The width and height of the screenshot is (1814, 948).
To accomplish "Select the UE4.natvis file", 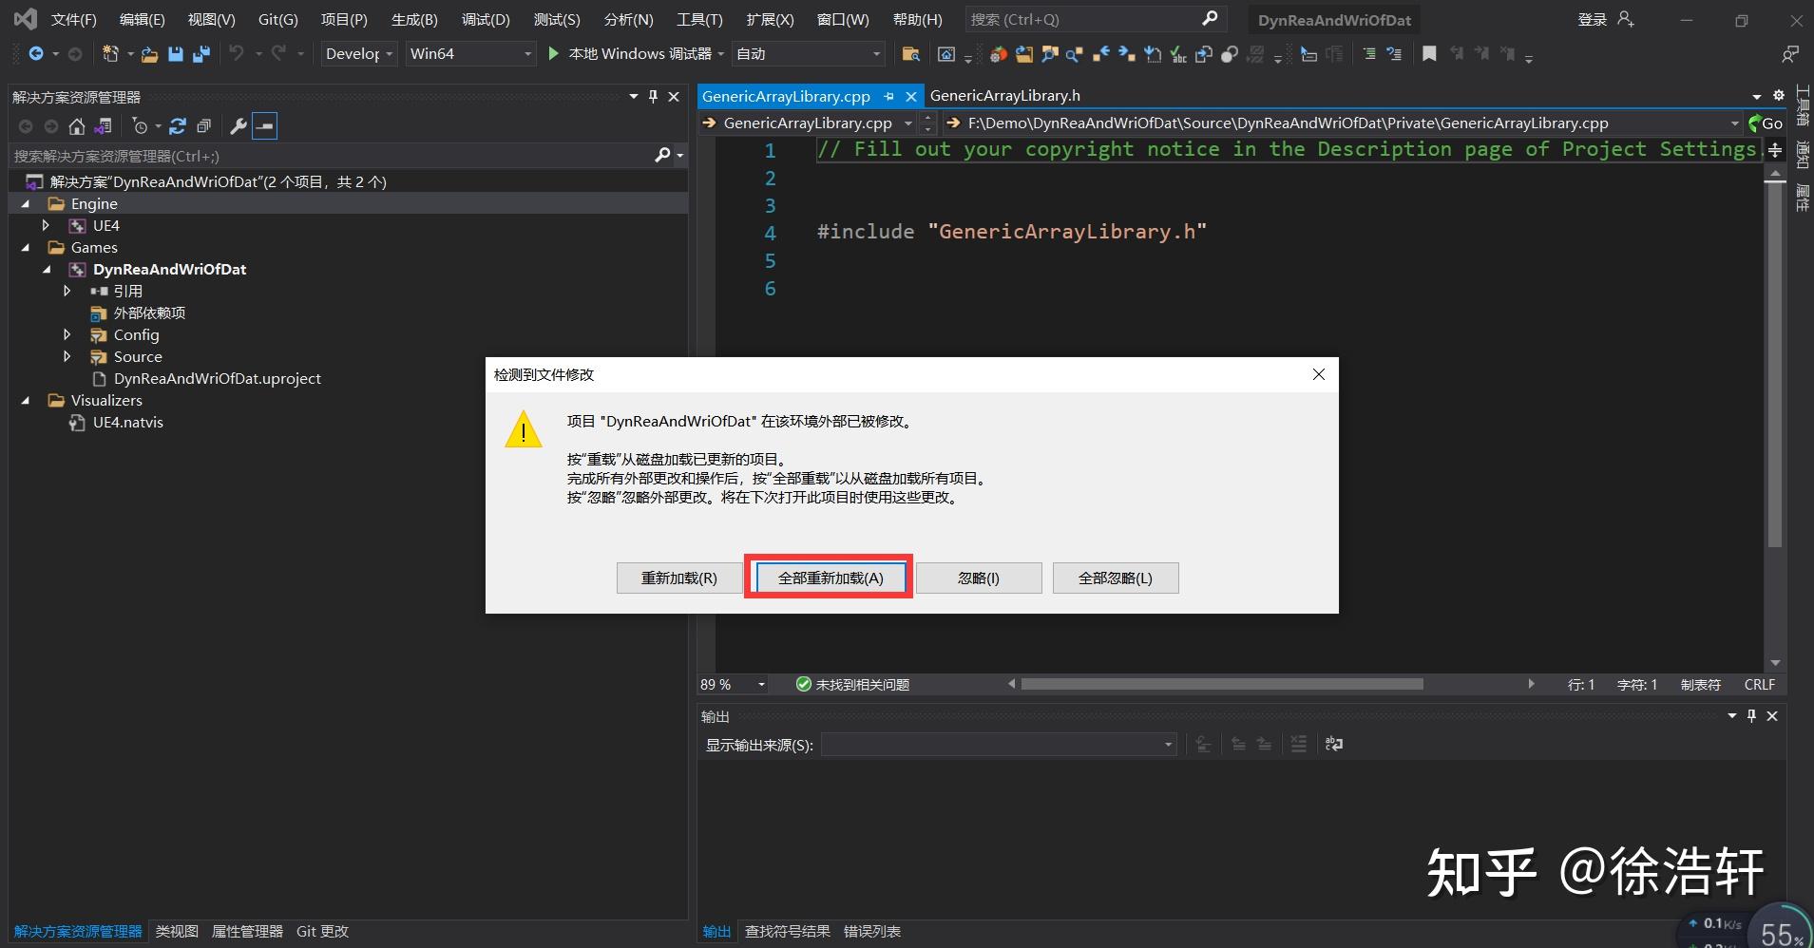I will [x=128, y=422].
